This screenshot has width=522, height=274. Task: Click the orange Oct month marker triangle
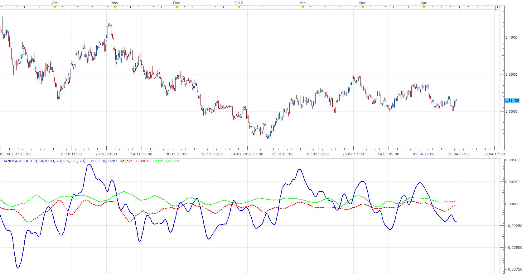pos(55,8)
